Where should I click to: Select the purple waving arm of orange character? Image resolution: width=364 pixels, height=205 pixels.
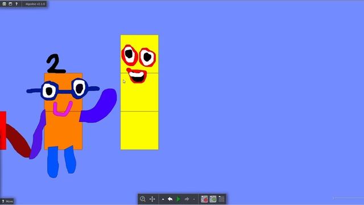[x=98, y=106]
